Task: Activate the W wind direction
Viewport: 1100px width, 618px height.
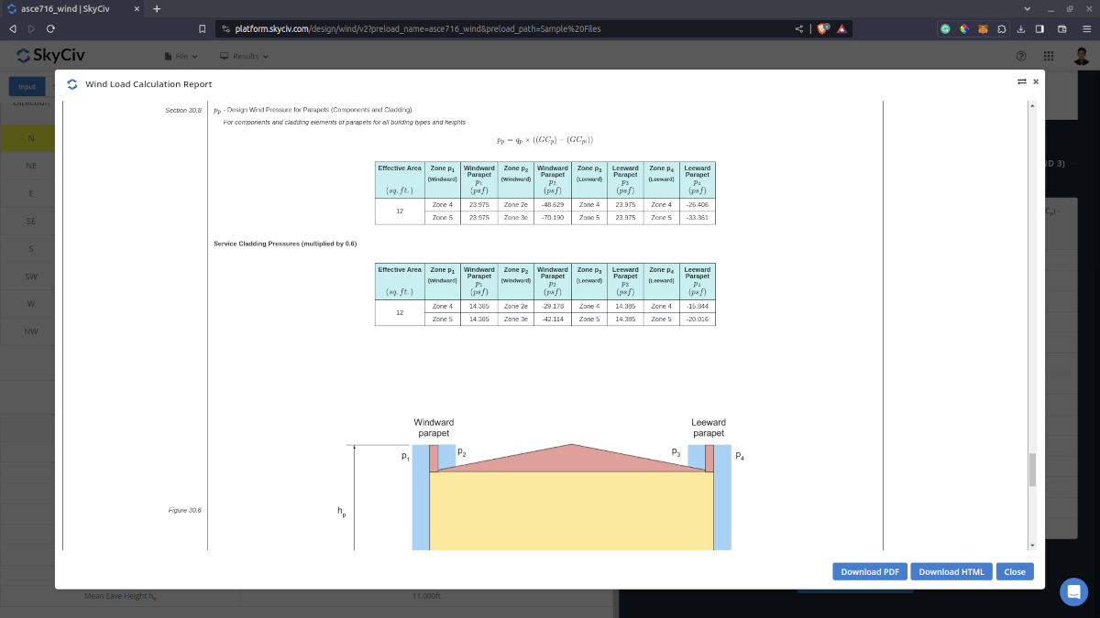Action: (x=31, y=303)
